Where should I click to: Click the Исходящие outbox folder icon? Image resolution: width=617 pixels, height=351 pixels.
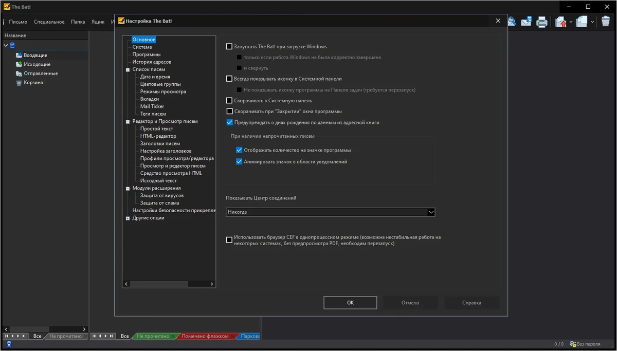coord(19,64)
